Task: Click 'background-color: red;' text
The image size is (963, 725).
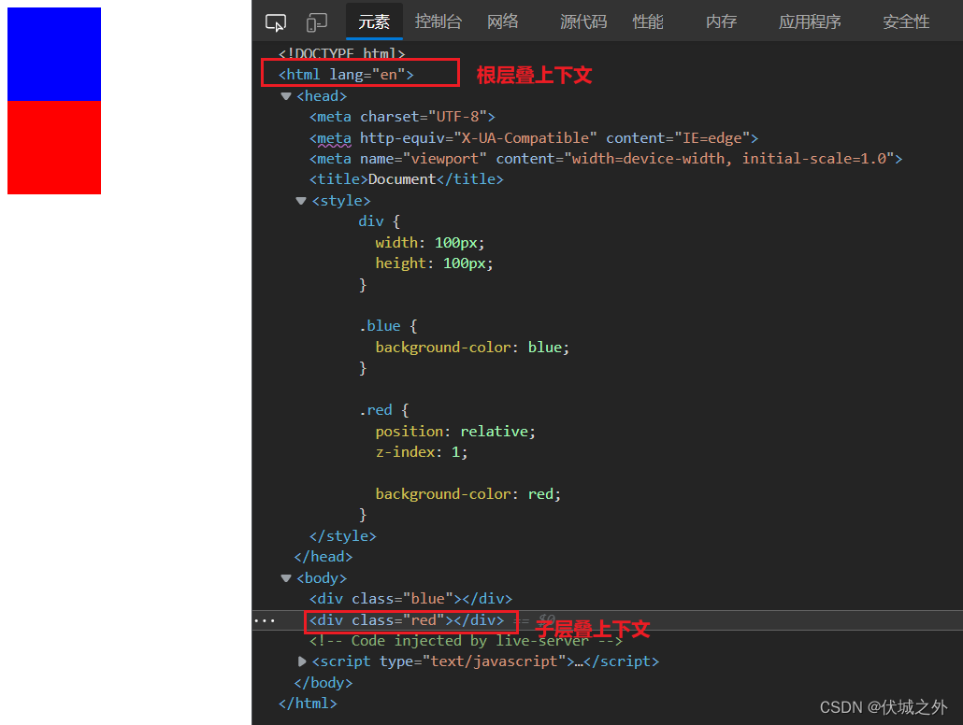Action: [x=468, y=494]
